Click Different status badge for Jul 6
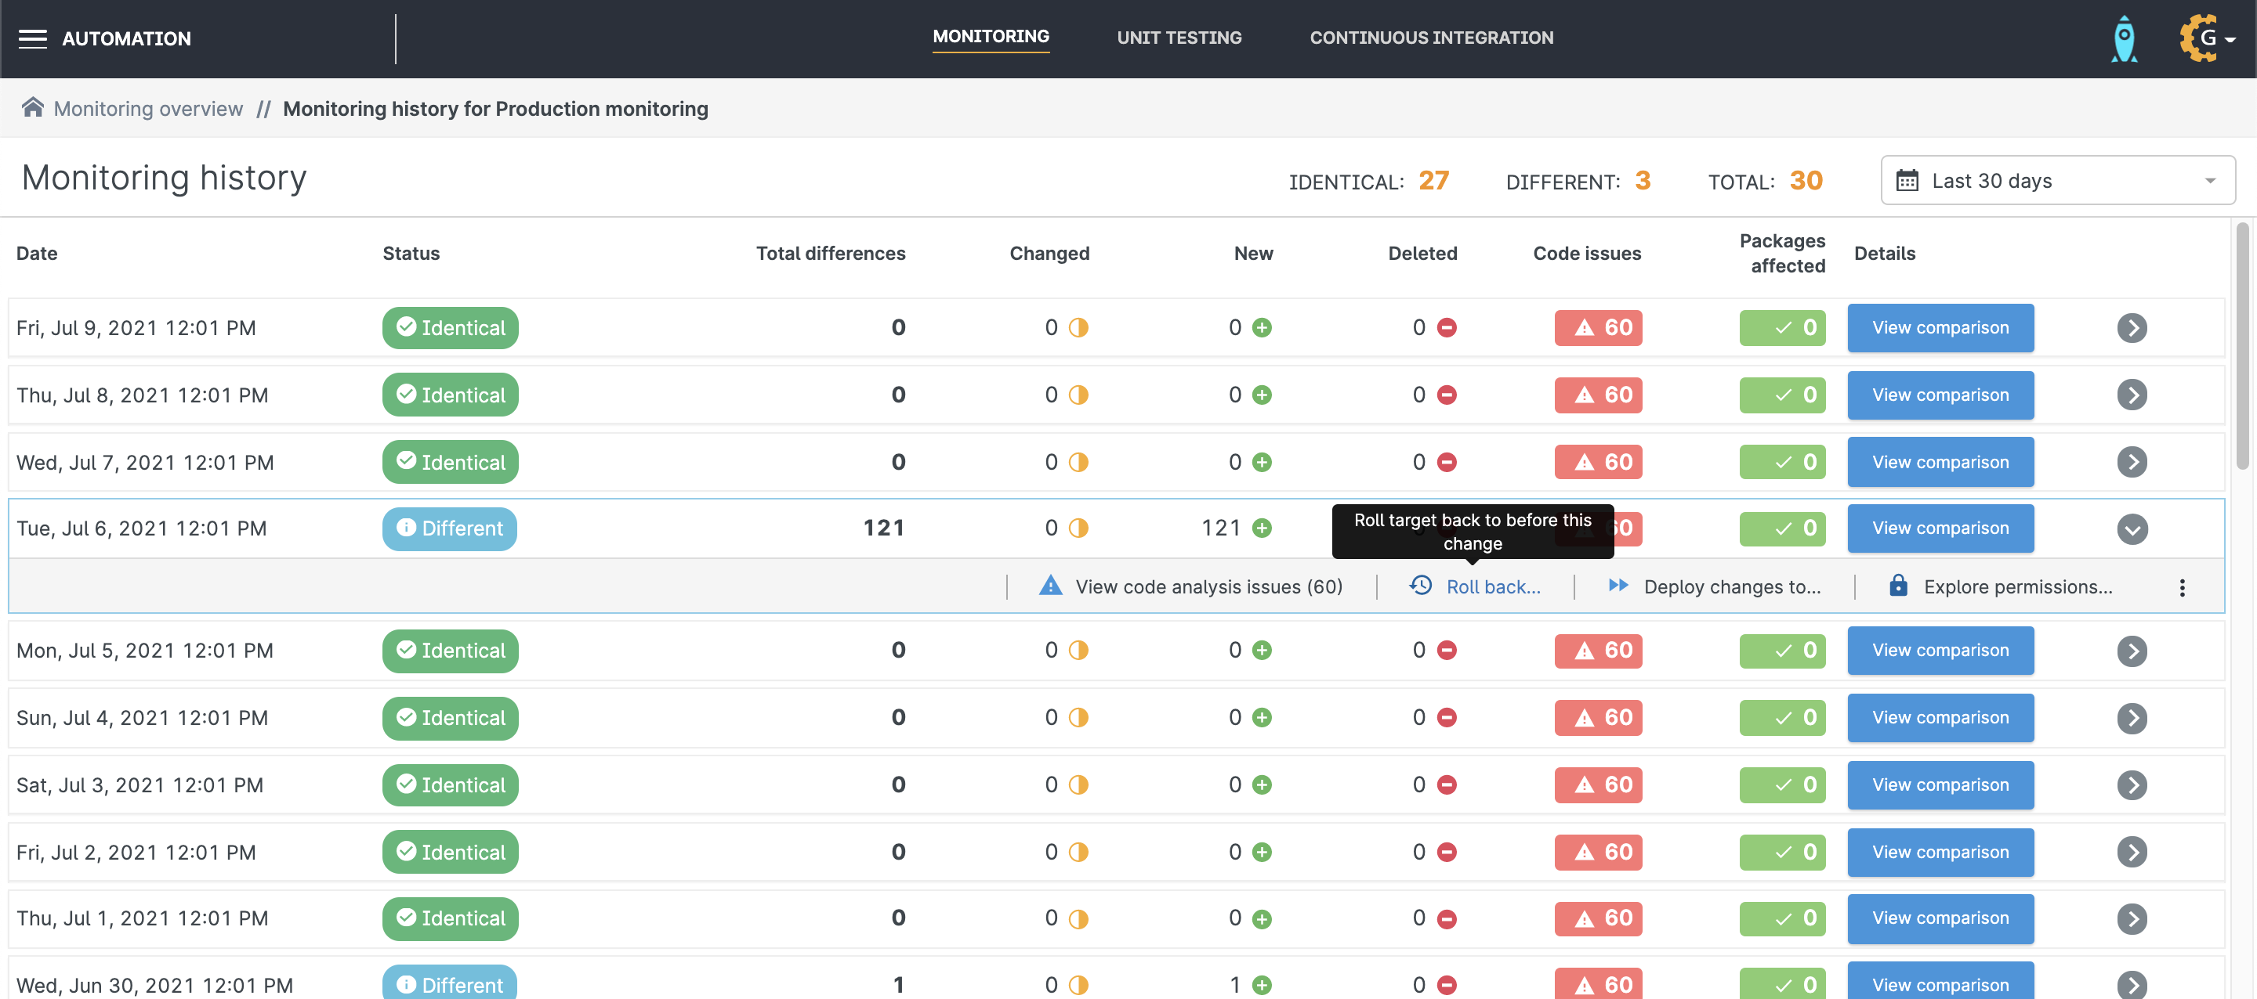The width and height of the screenshot is (2257, 999). coord(450,528)
